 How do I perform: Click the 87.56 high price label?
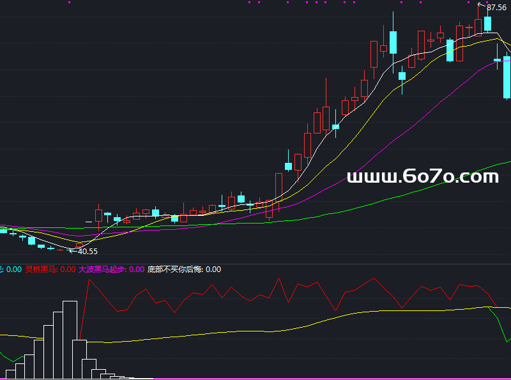(x=497, y=8)
